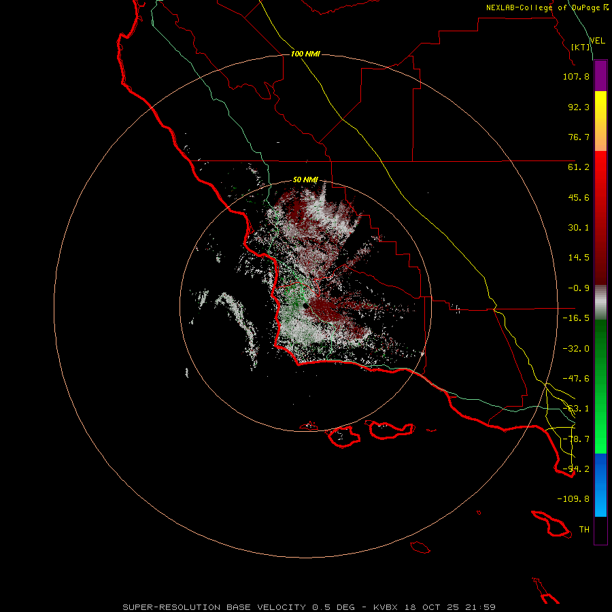Click the -94.2 value on the velocity scale

coord(576,469)
